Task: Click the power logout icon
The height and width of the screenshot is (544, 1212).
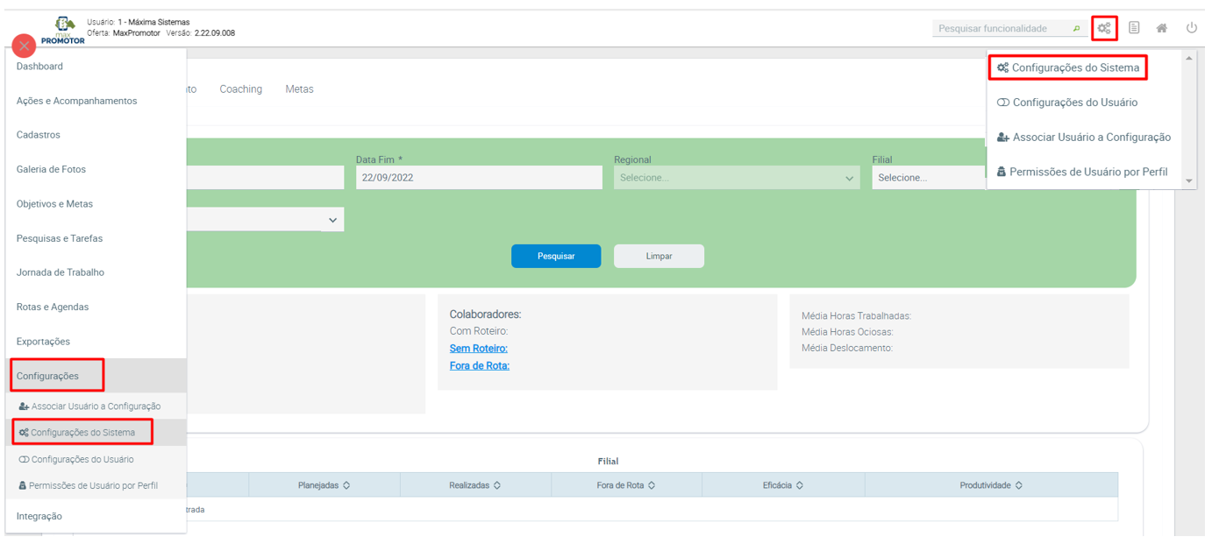Action: (x=1191, y=28)
